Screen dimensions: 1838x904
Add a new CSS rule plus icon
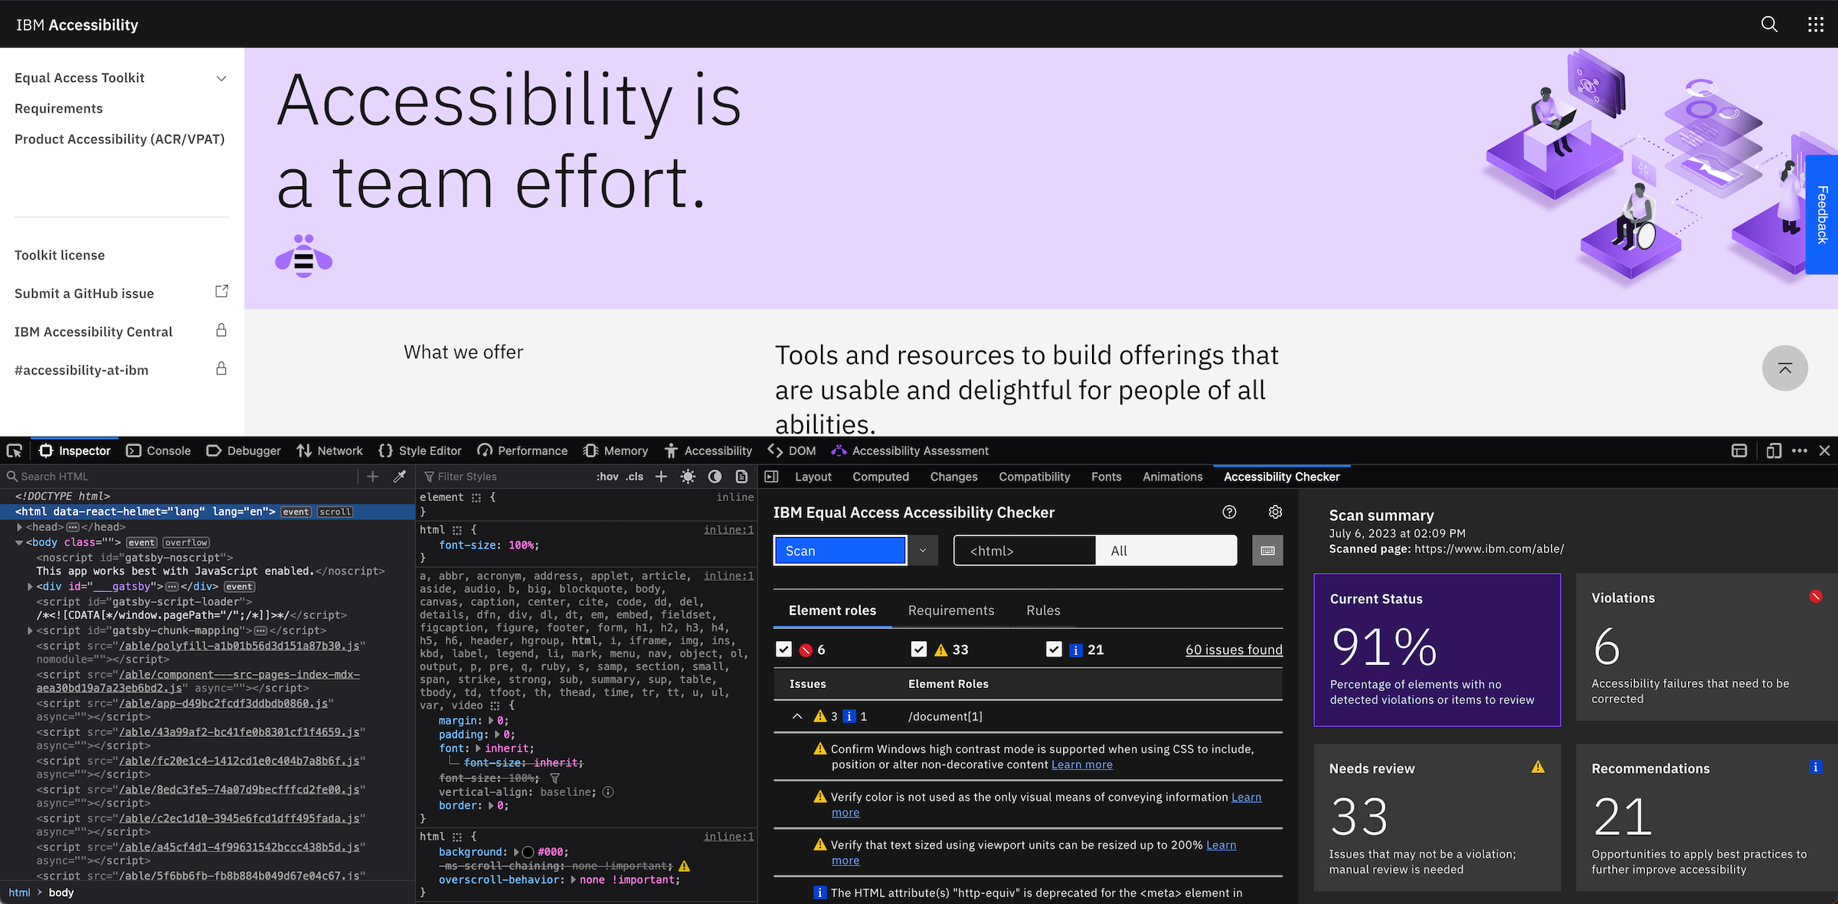tap(661, 477)
